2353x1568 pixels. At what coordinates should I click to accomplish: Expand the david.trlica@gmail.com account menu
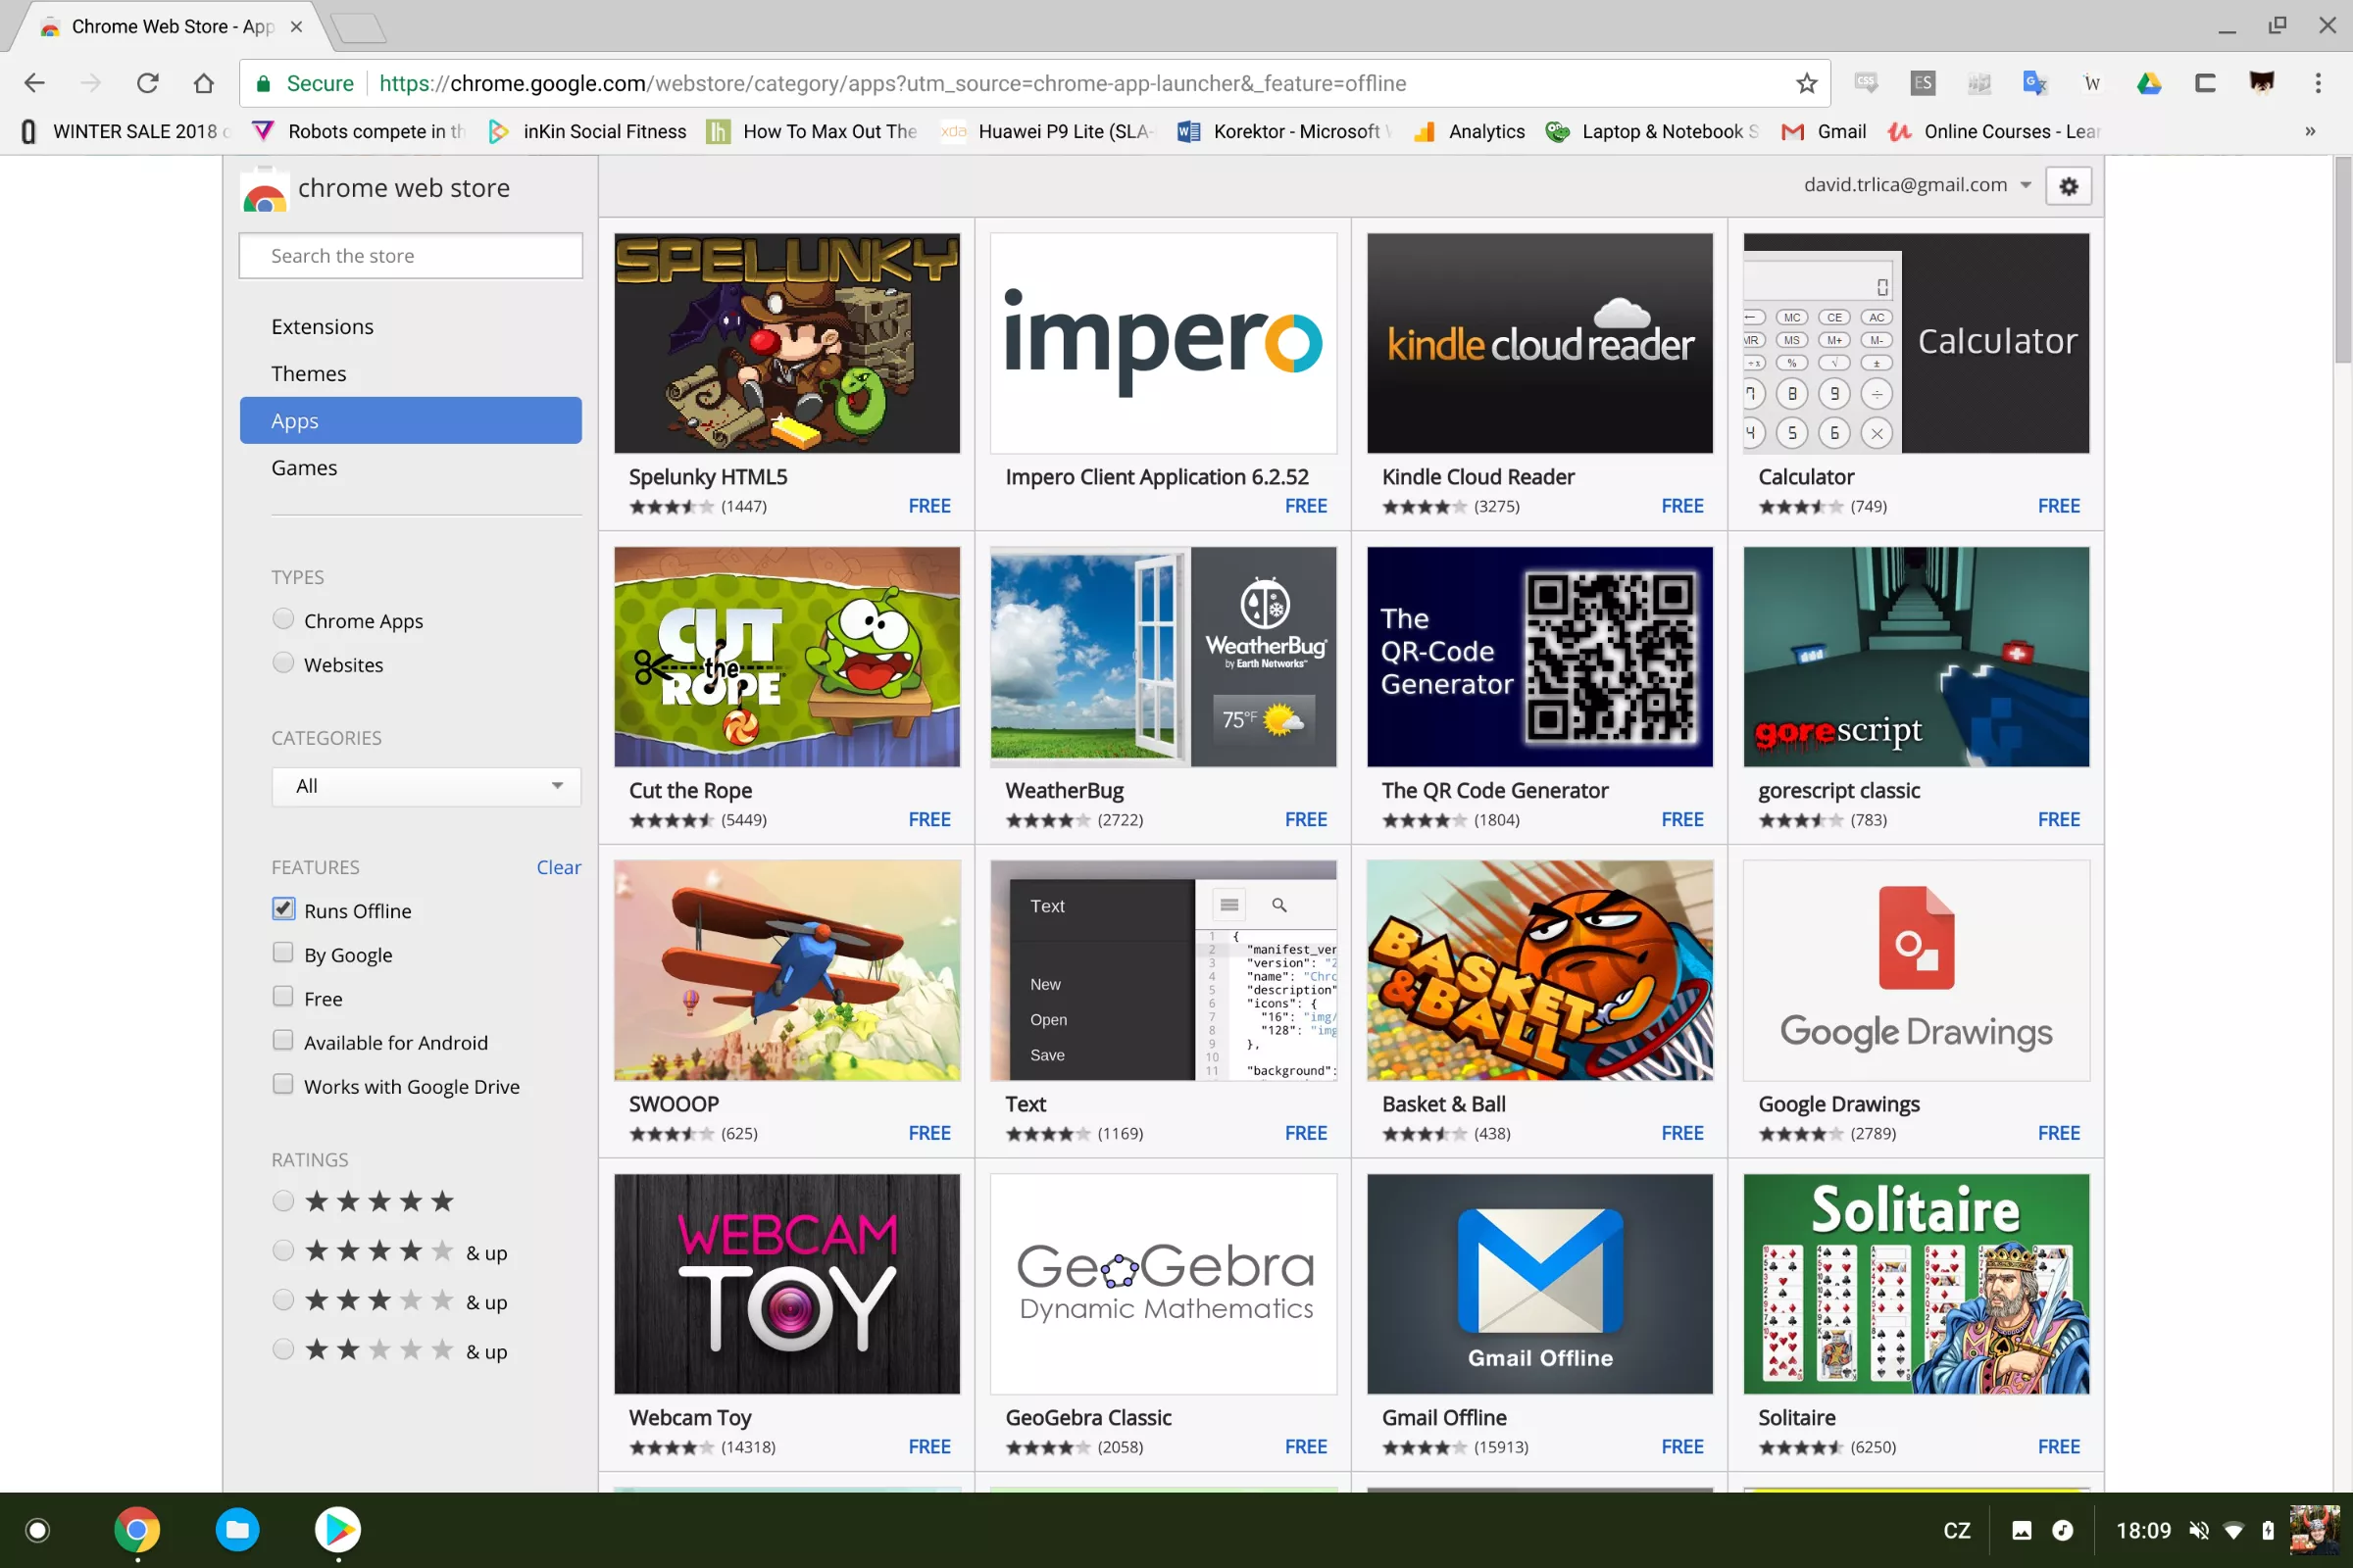click(1918, 185)
